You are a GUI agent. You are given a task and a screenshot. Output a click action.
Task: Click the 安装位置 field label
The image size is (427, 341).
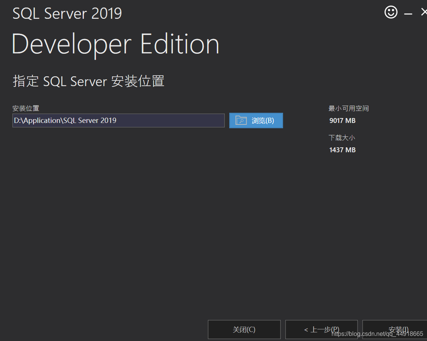pos(26,108)
